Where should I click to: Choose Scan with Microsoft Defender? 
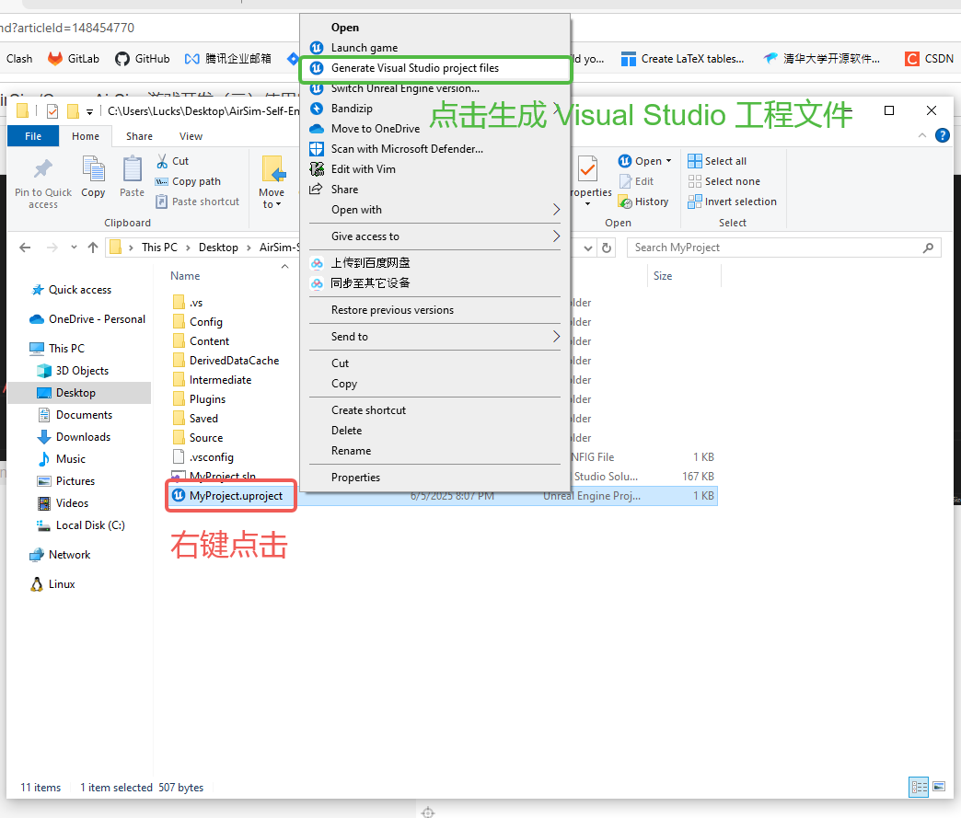434,149
